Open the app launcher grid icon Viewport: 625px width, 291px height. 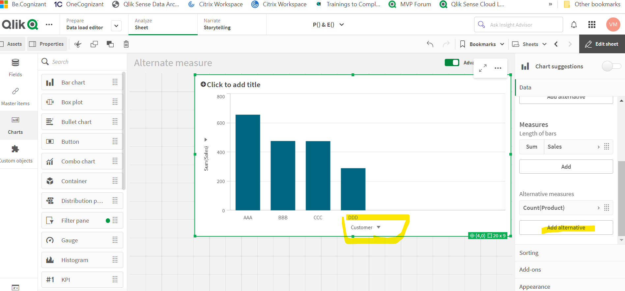coord(592,25)
